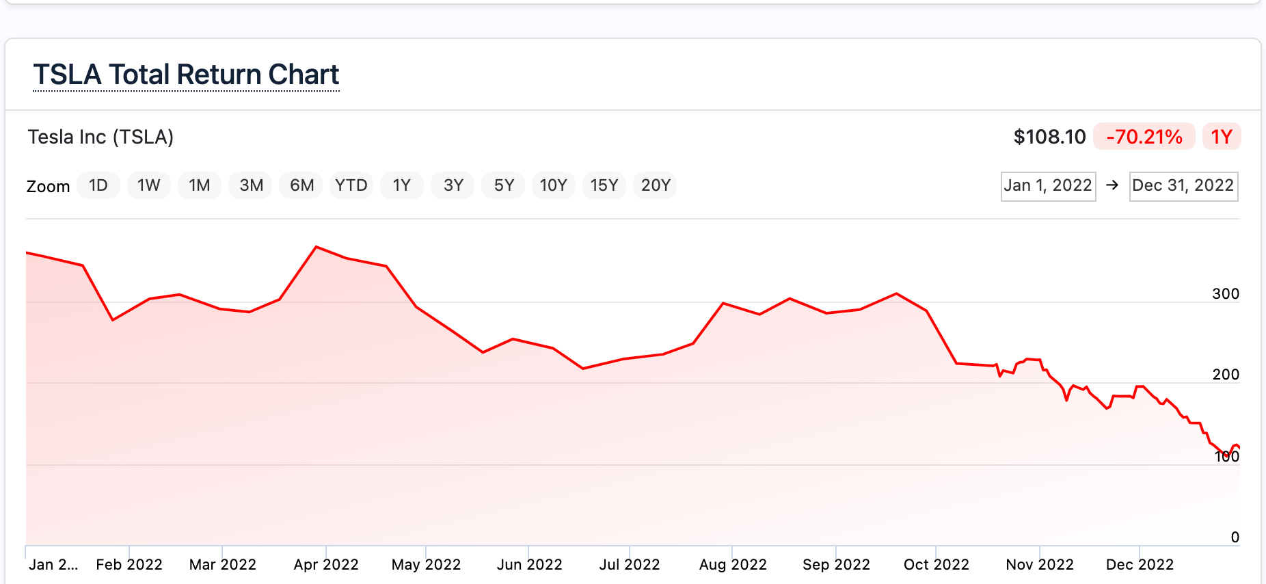Viewport: 1266px width, 584px height.
Task: Click the May 2022 axis label
Action: 426,565
